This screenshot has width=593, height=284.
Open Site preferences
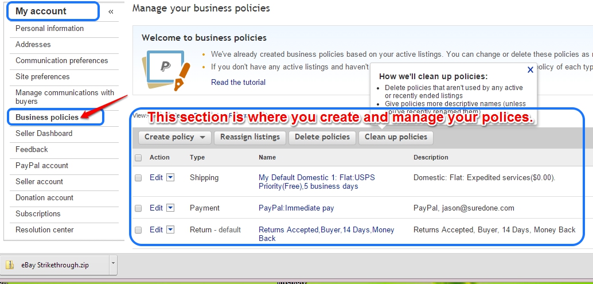pyautogui.click(x=42, y=77)
